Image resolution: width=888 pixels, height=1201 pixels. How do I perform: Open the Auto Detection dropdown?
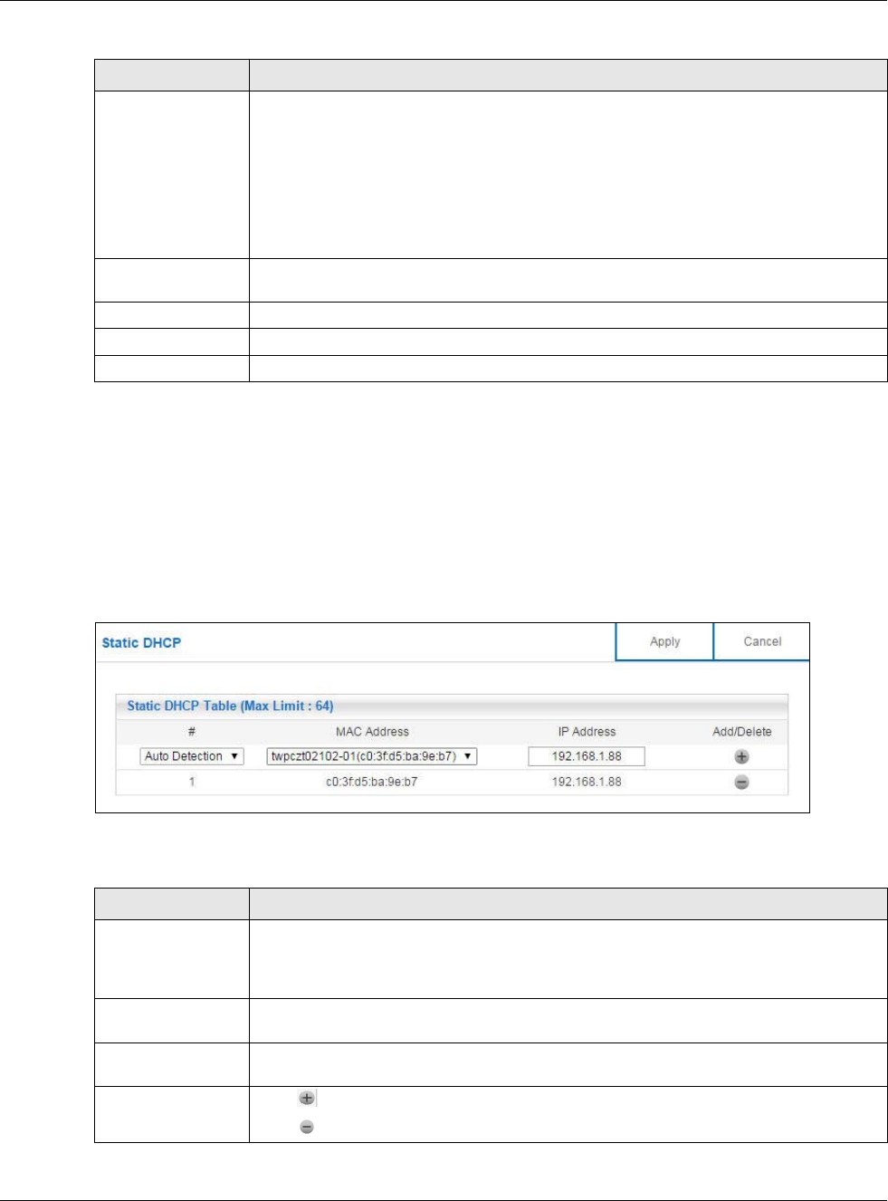[192, 756]
